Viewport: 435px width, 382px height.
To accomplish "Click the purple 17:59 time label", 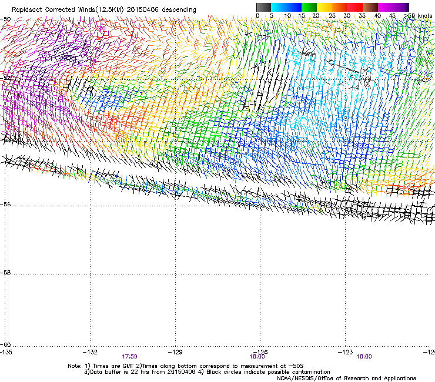I will tap(129, 357).
